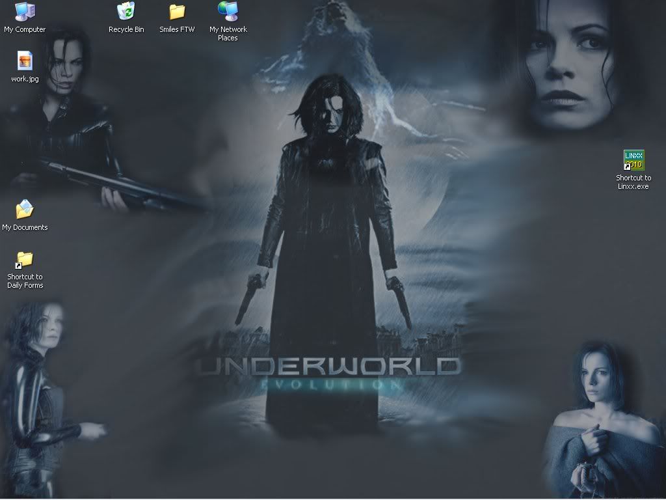This screenshot has width=666, height=500.
Task: Click the "Shortcut to Linxx.exe" label text
Action: (x=633, y=182)
